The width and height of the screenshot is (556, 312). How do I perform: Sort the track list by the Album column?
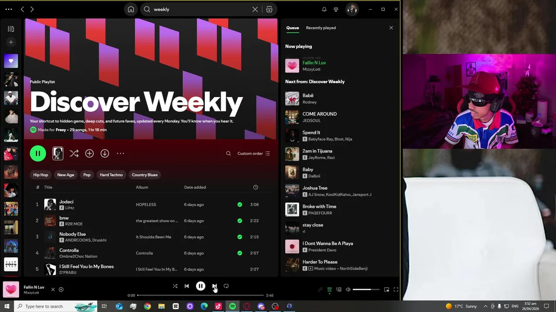tap(142, 187)
